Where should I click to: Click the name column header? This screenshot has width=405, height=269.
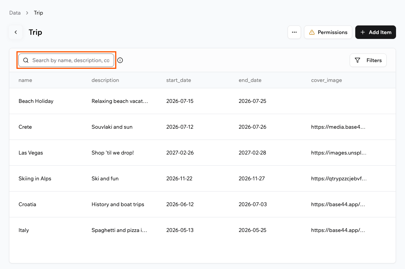tap(25, 80)
